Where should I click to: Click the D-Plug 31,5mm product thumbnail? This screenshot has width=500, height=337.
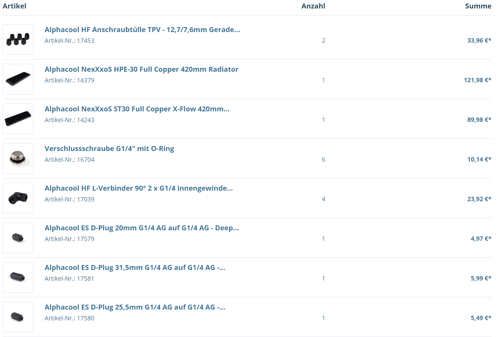click(x=18, y=277)
